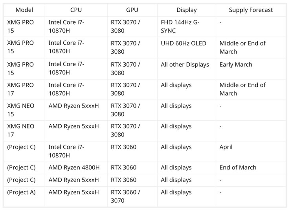Click the UHD OLED row's supply forecast cell
This screenshot has height=211, width=290.
(242, 47)
